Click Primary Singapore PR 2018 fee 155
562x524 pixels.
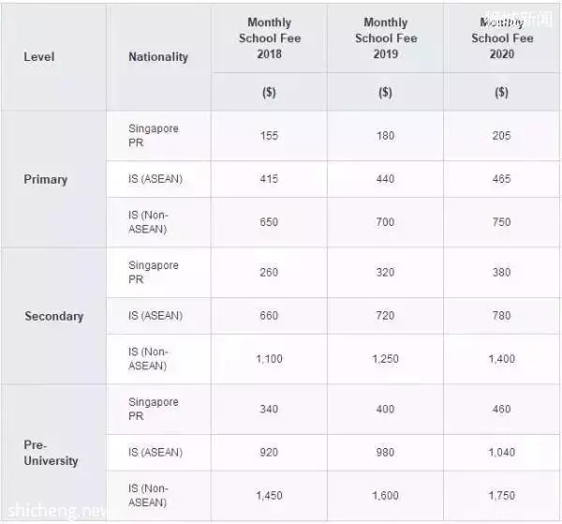(269, 136)
